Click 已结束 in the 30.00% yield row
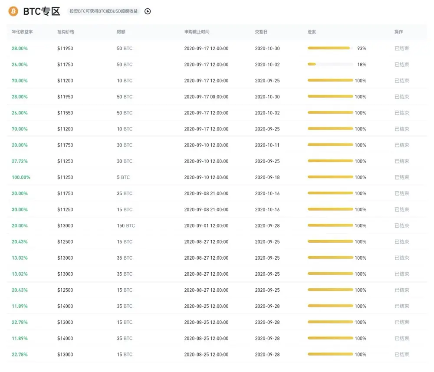This screenshot has width=434, height=372. [x=401, y=210]
